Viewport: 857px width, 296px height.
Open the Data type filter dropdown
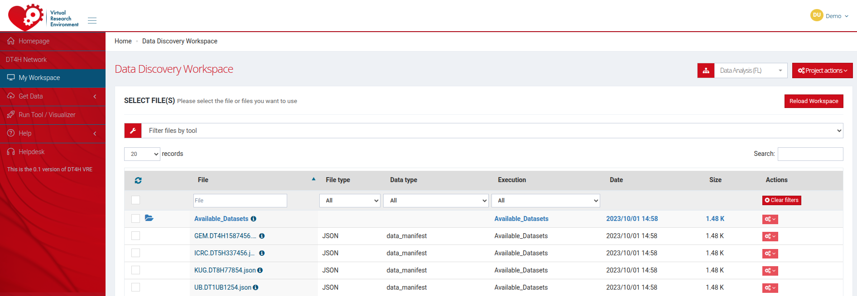[x=436, y=201]
